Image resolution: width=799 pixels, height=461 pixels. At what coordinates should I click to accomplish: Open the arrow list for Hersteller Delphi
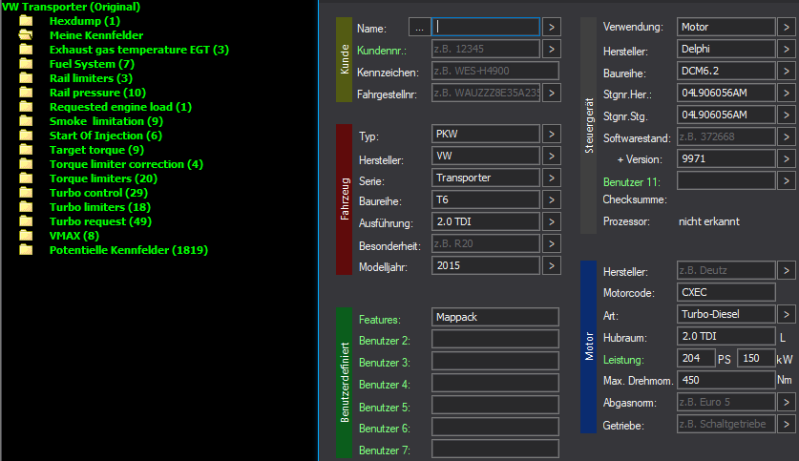[x=787, y=49]
